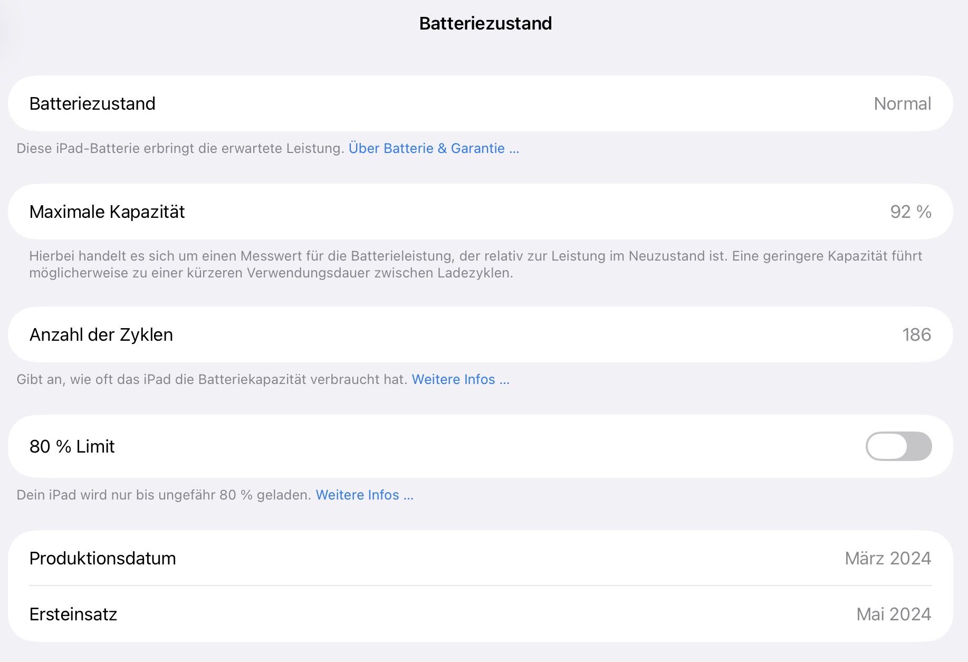The width and height of the screenshot is (968, 662).
Task: Click the Normal status value
Action: point(903,103)
